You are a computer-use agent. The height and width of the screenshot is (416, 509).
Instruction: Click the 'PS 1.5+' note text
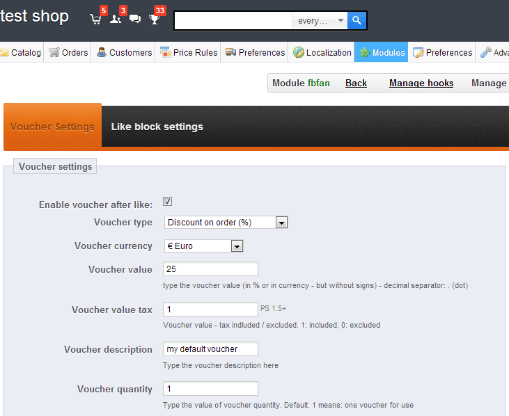(x=274, y=308)
